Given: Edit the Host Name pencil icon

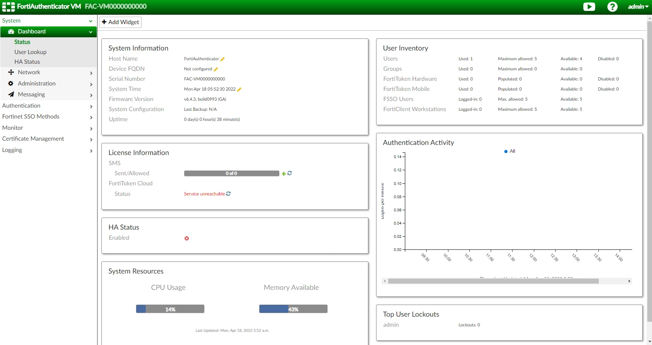Looking at the screenshot, I should [x=223, y=59].
